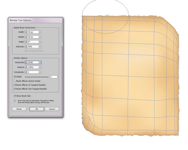Click the Detail slider handle
Screen dimensions: 188x150
(30, 77)
